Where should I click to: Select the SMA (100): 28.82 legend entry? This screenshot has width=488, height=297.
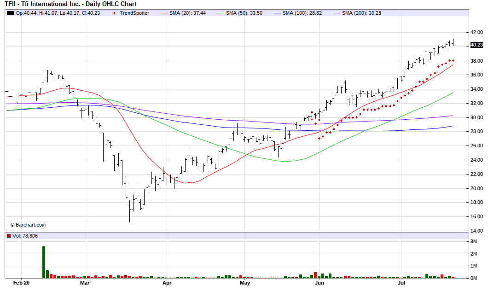(302, 13)
